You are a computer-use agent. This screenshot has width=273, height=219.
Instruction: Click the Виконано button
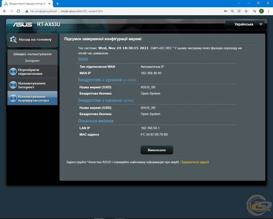pyautogui.click(x=157, y=150)
